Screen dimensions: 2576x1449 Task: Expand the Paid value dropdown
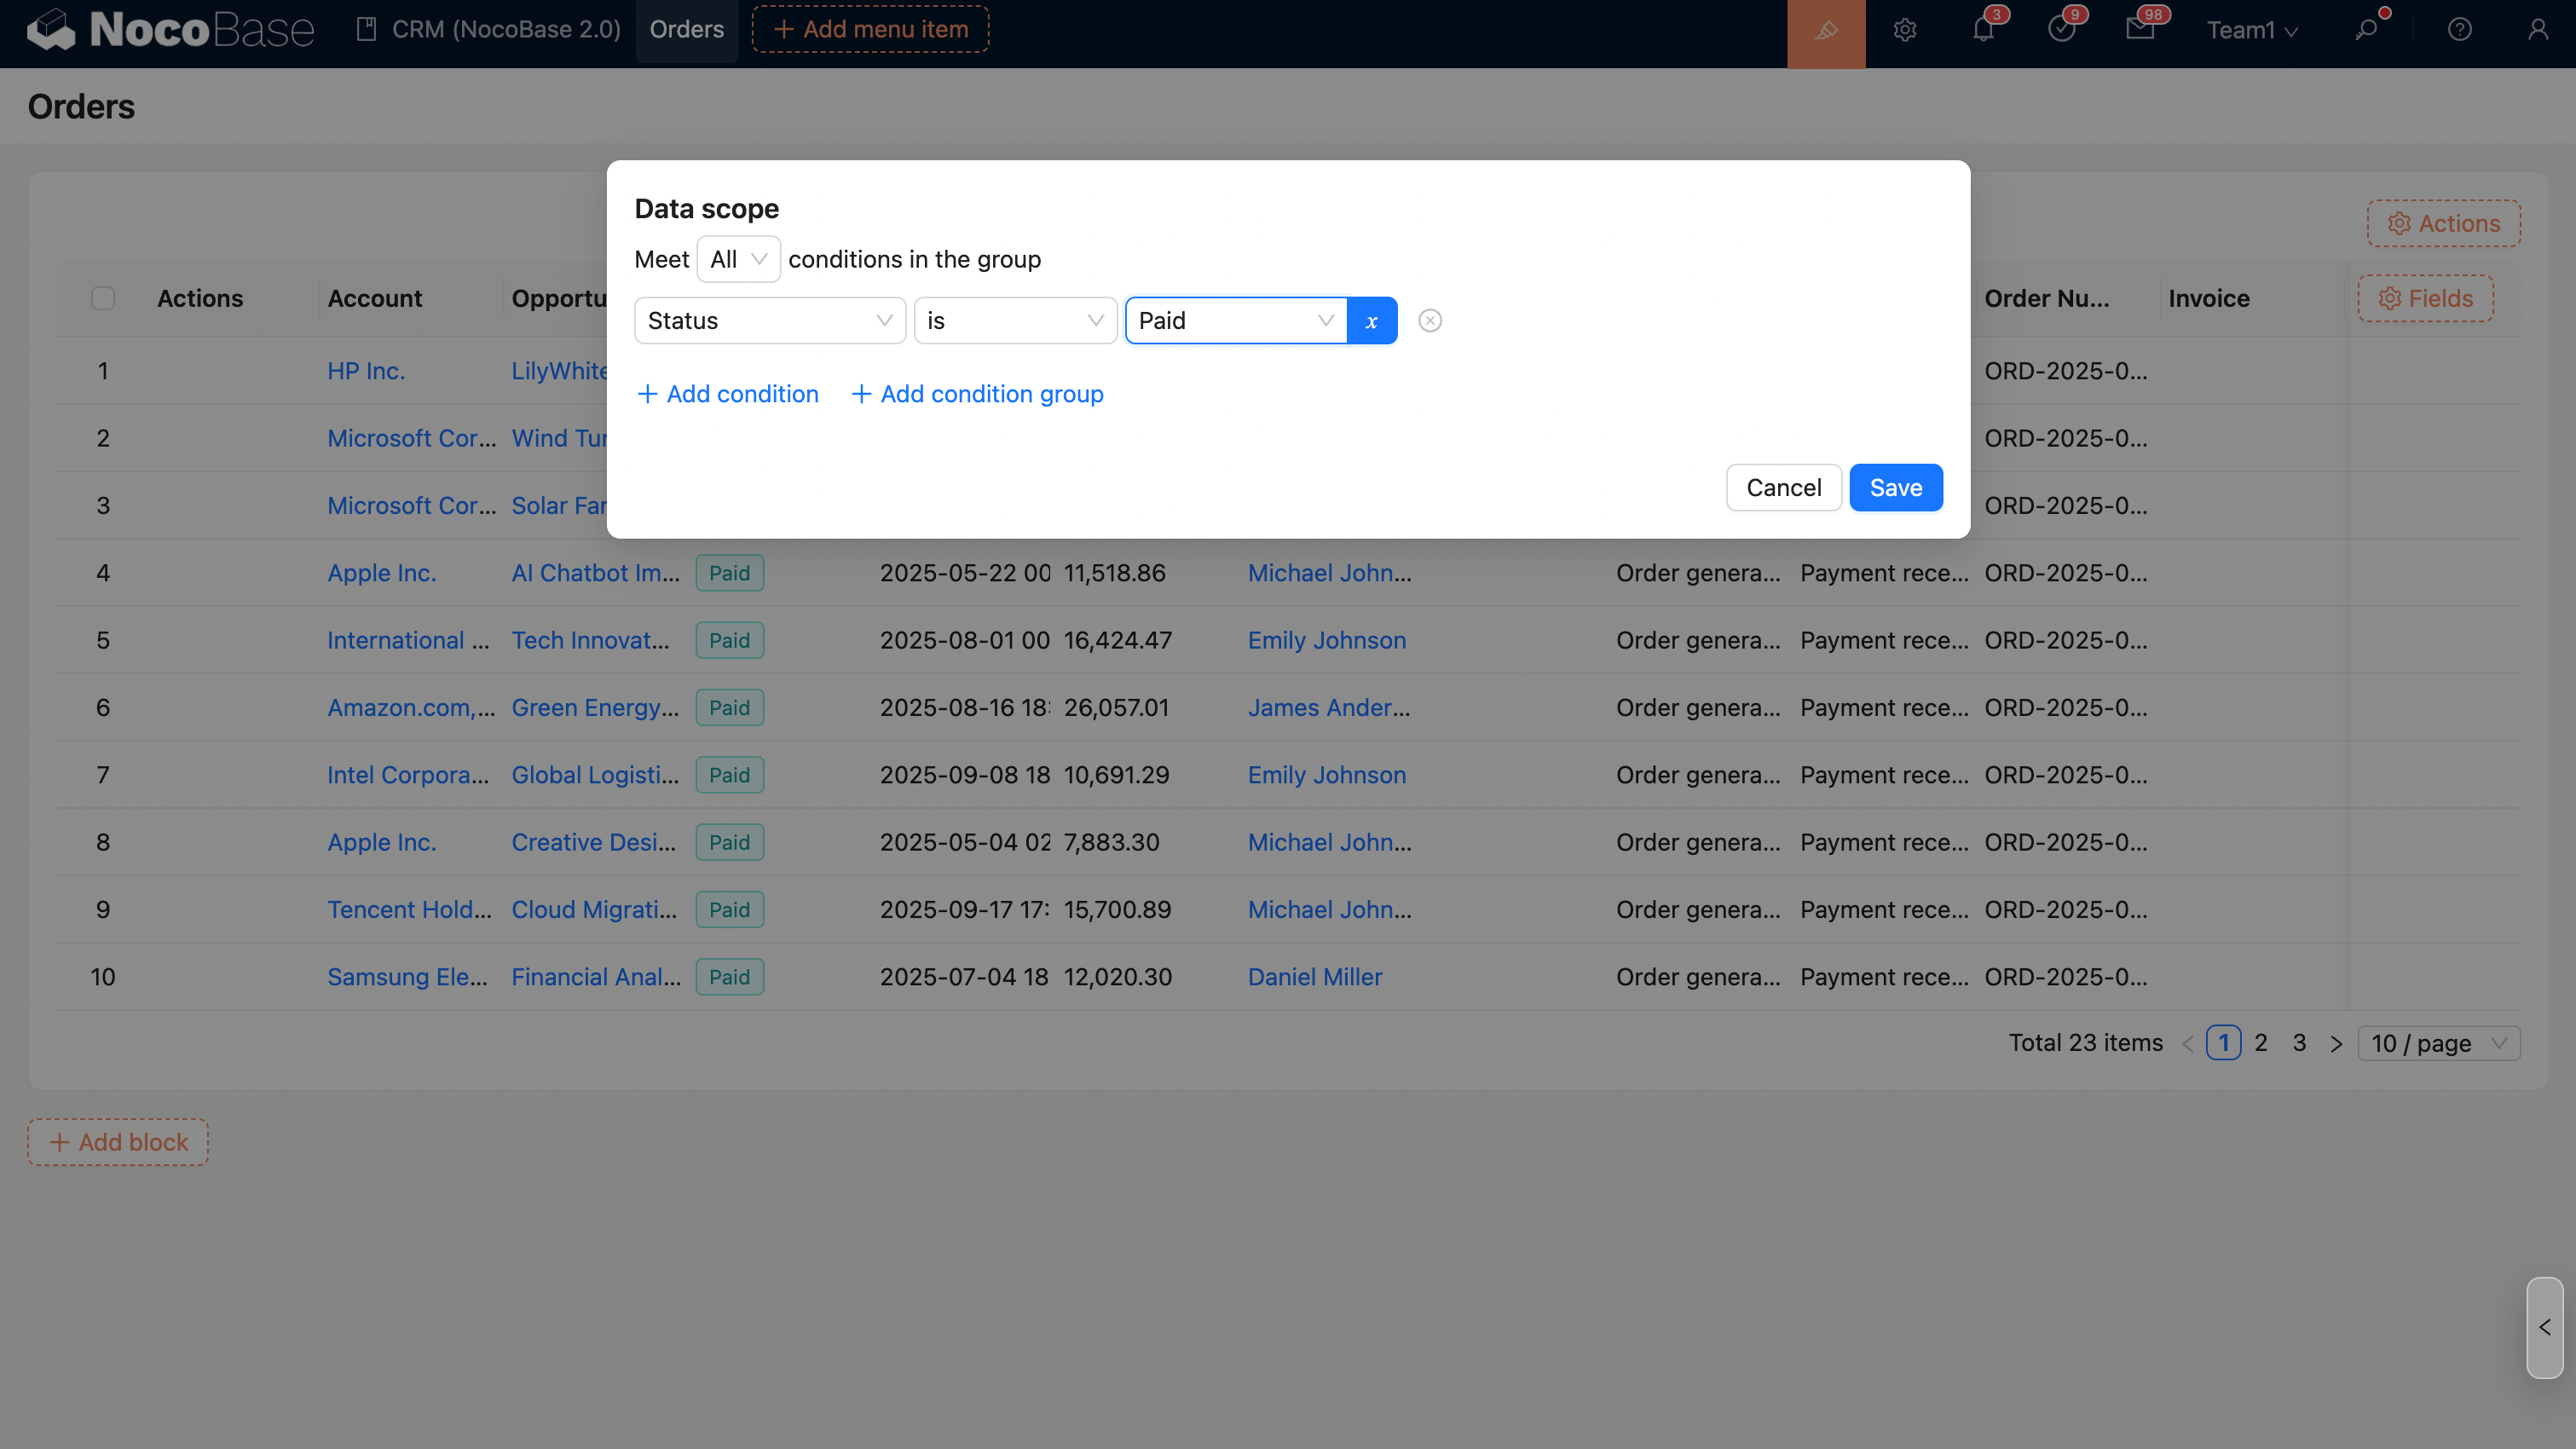(x=1235, y=321)
